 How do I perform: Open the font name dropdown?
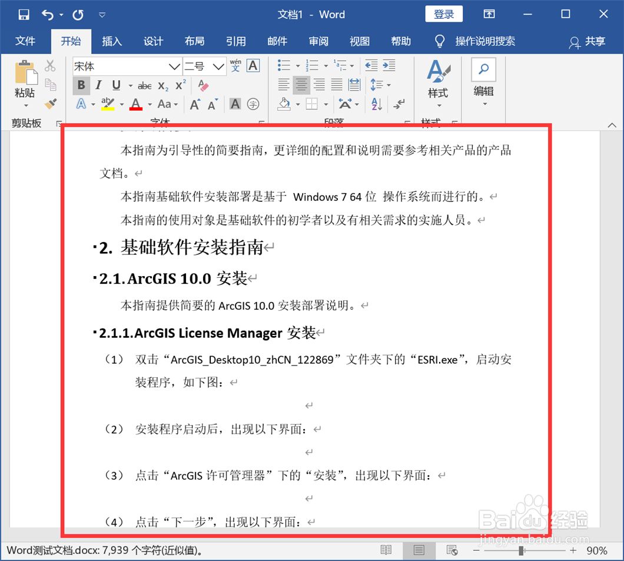174,65
